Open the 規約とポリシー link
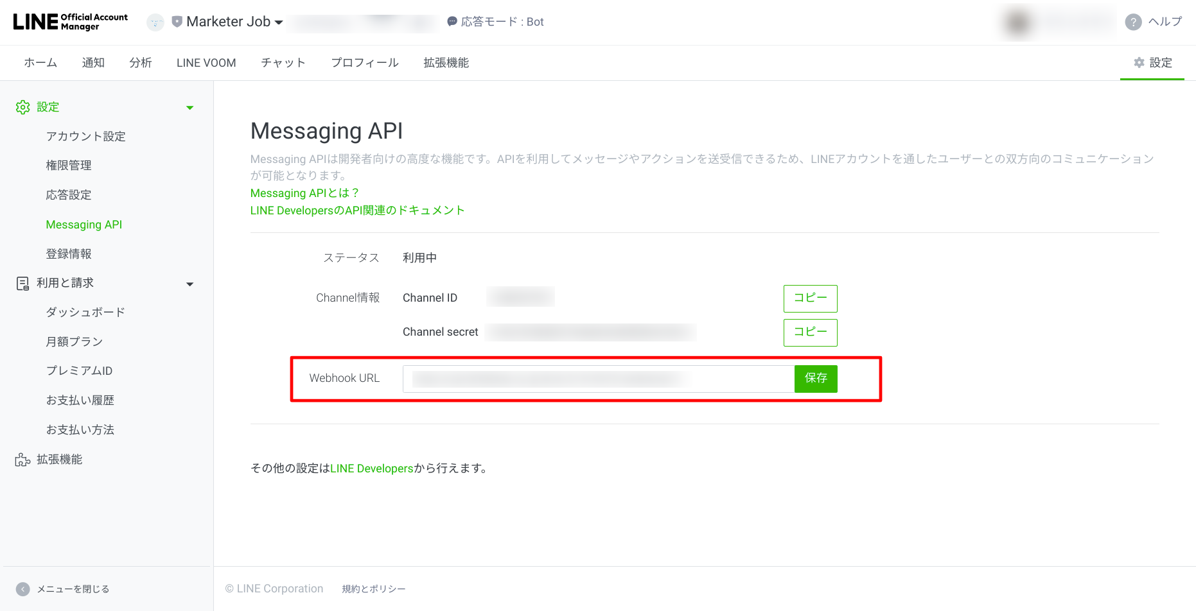 coord(374,589)
